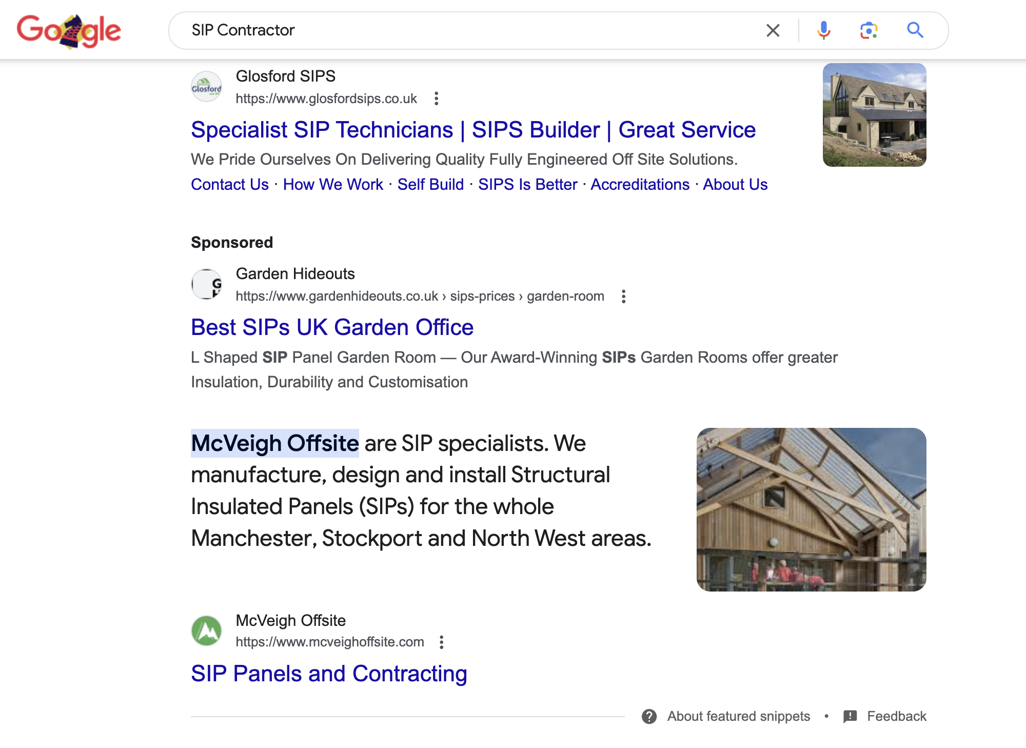The image size is (1026, 748).
Task: Open the SIPS Is Better sitelink
Action: pyautogui.click(x=527, y=185)
